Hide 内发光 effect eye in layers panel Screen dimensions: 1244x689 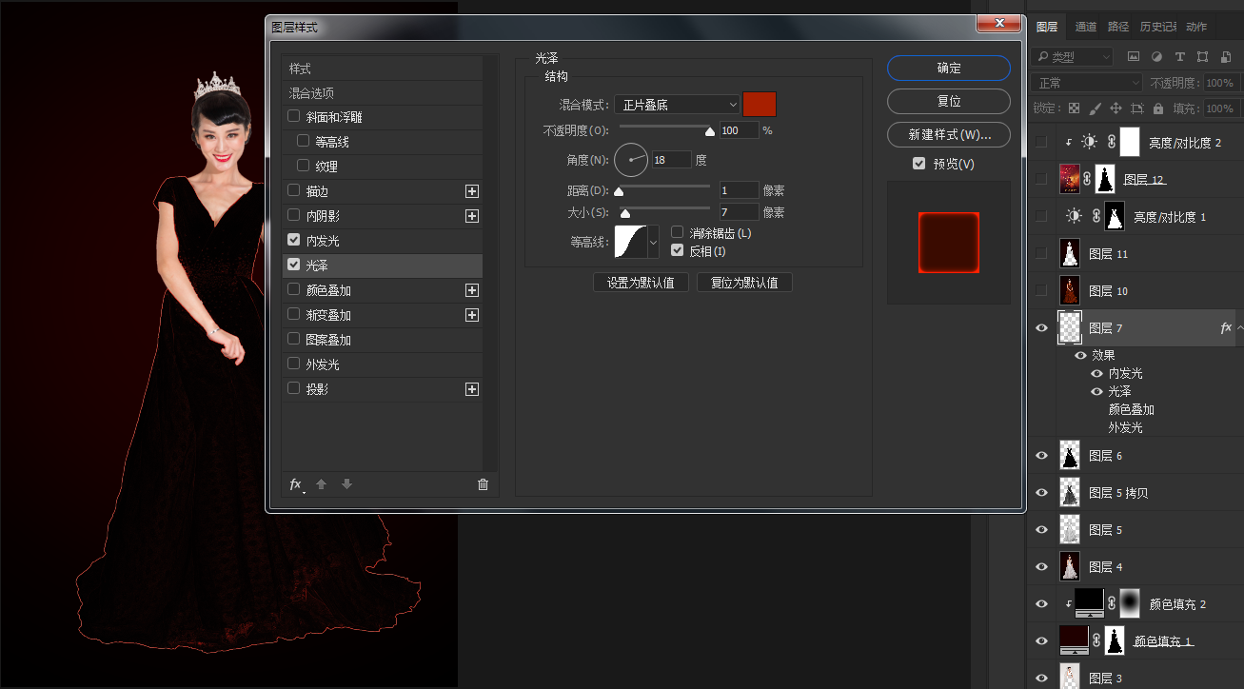tap(1096, 374)
